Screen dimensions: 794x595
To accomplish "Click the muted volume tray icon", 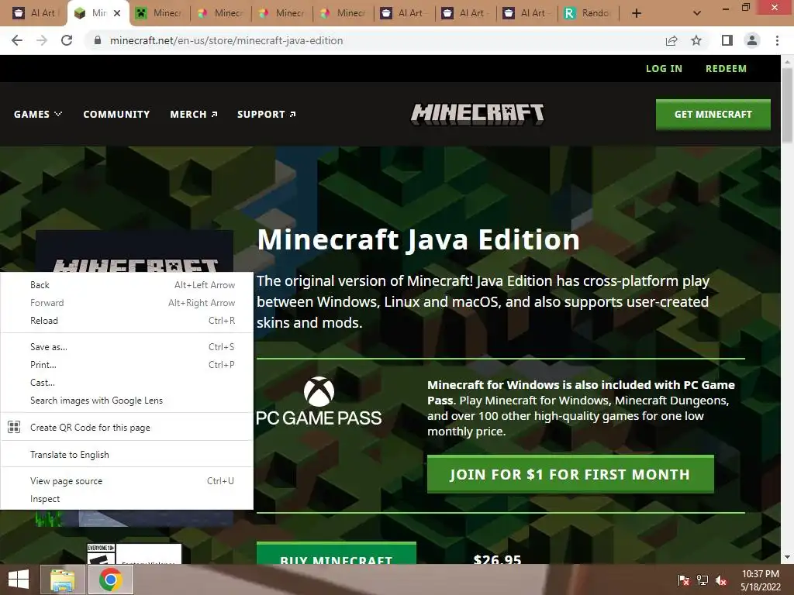I will 721,580.
